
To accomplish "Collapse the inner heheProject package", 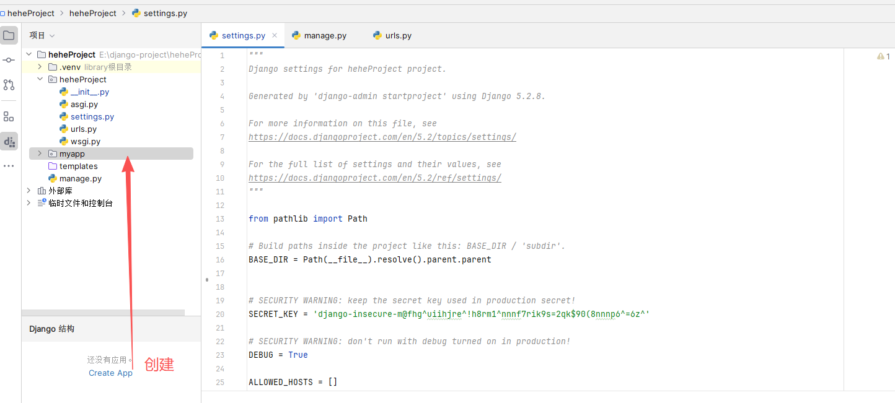I will pos(40,79).
